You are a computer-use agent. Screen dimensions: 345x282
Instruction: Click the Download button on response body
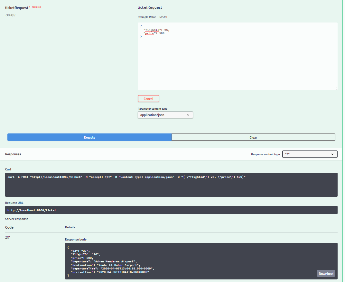coord(326,273)
